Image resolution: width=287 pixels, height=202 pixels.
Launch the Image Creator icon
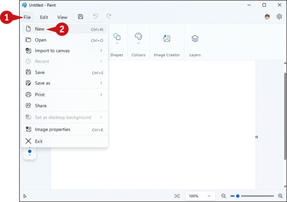tap(167, 38)
